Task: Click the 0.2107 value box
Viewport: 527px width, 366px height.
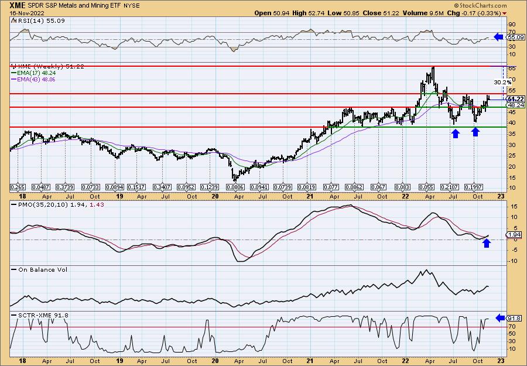Action: pos(450,187)
